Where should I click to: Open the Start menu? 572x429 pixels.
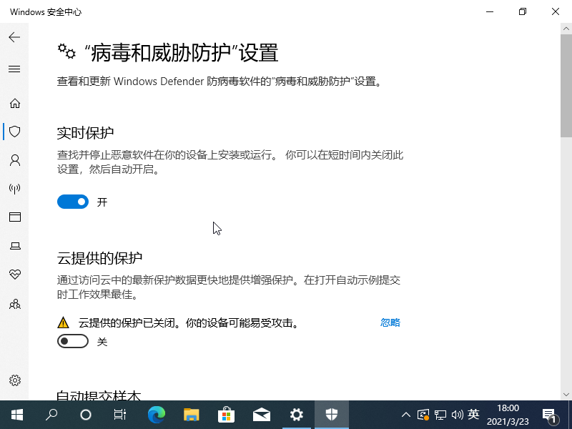click(16, 414)
